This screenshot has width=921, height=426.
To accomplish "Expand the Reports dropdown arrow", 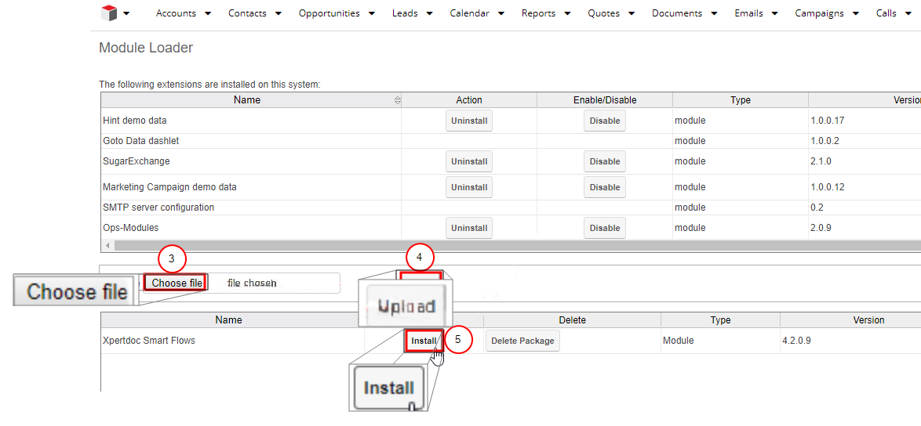I will click(567, 13).
